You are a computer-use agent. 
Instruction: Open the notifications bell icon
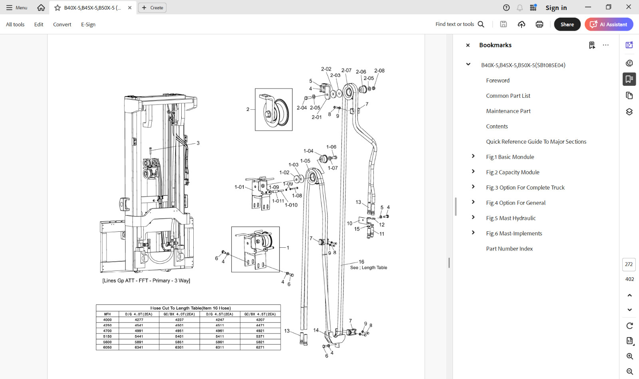pos(520,8)
